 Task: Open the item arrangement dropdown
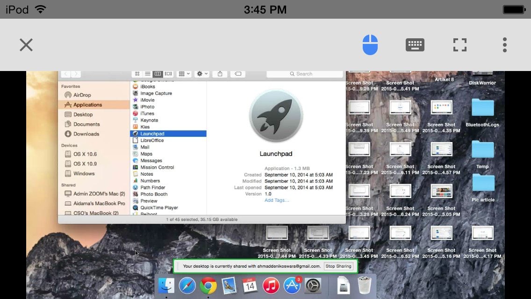click(x=184, y=74)
